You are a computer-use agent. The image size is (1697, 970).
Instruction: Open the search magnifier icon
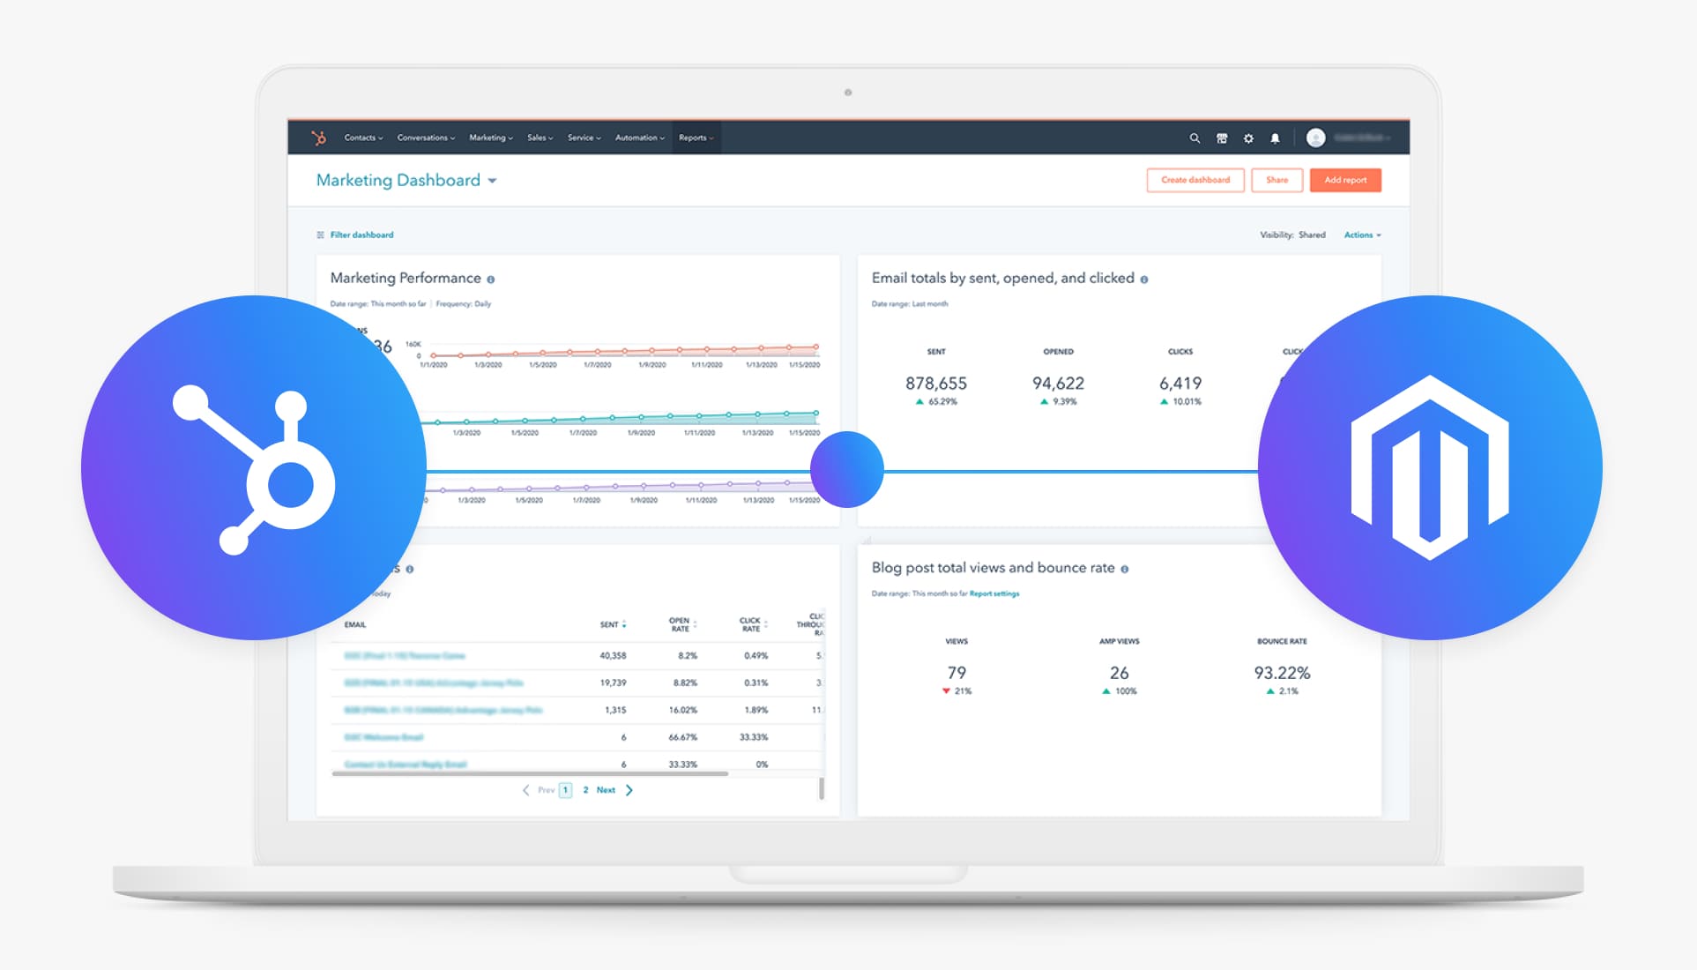point(1195,138)
